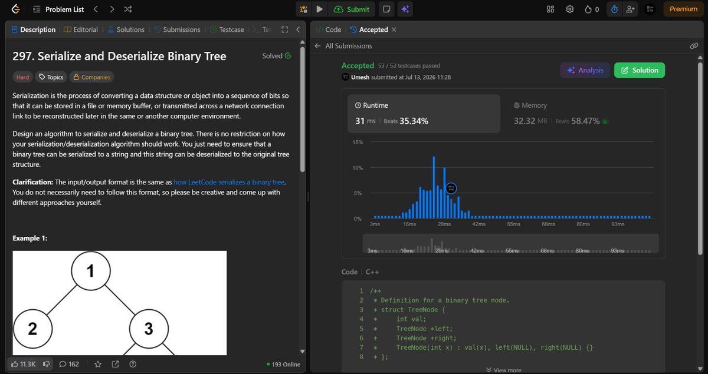Screen dimensions: 708x374
Task: Click the Analysis button
Action: pyautogui.click(x=585, y=70)
